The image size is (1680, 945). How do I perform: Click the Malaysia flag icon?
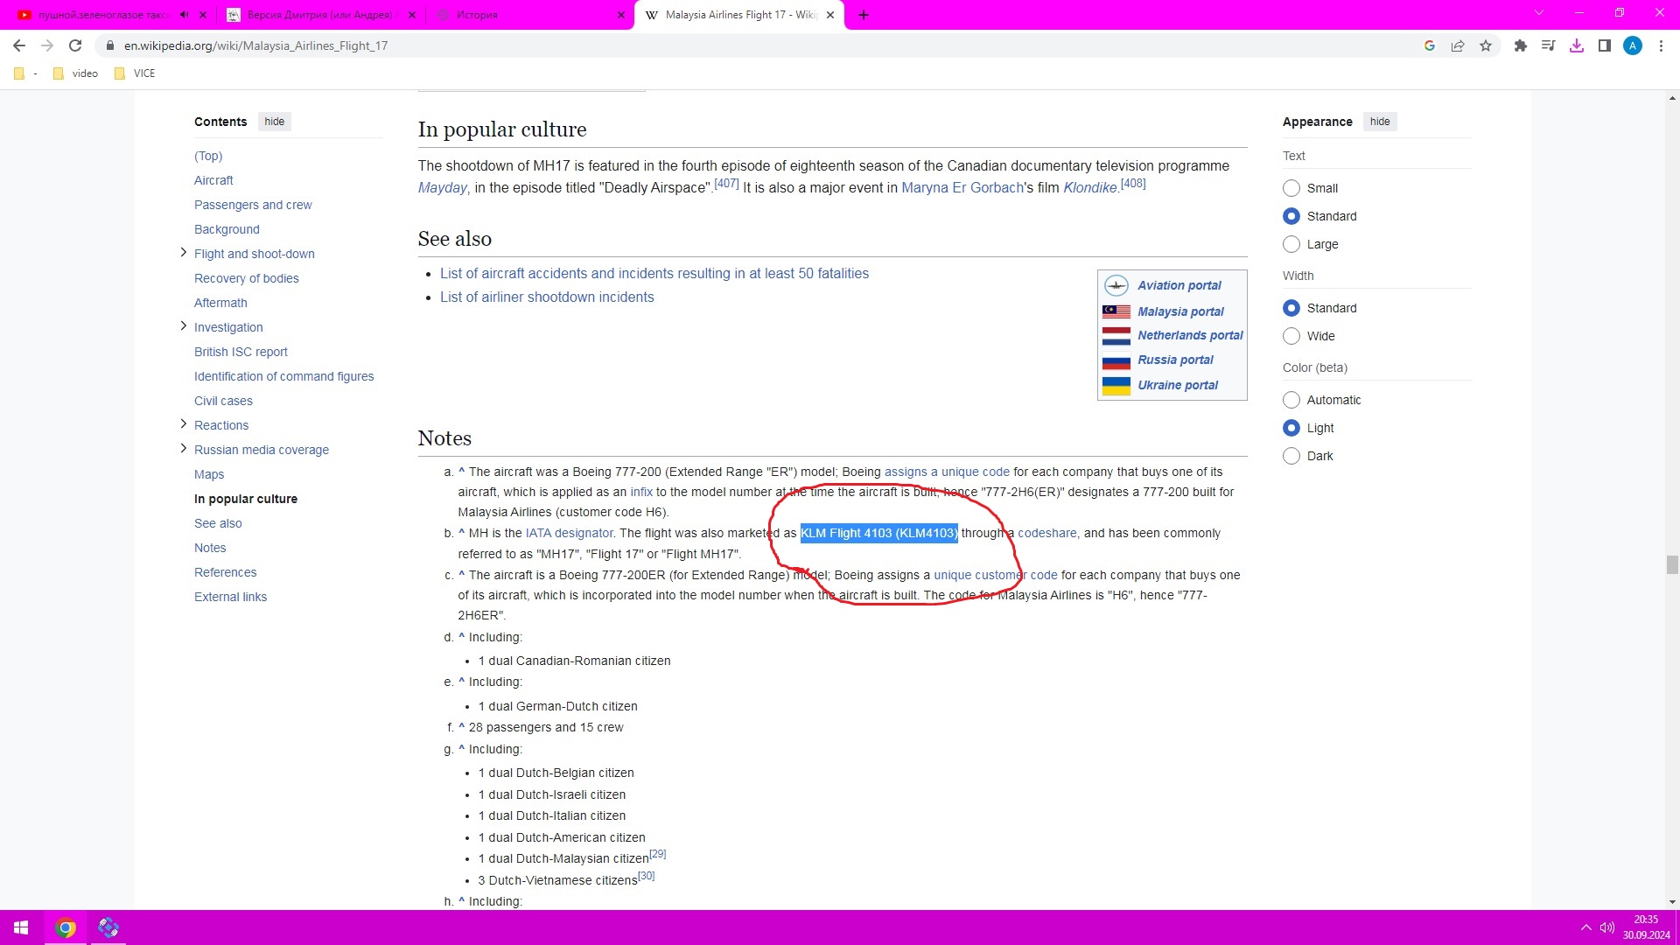1116,311
